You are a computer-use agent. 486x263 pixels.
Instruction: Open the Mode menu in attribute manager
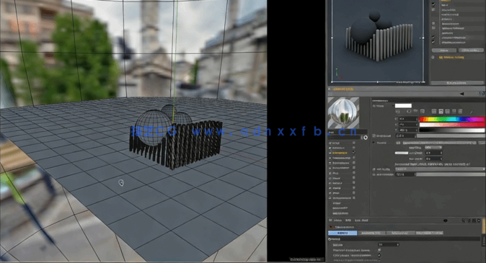(x=338, y=220)
